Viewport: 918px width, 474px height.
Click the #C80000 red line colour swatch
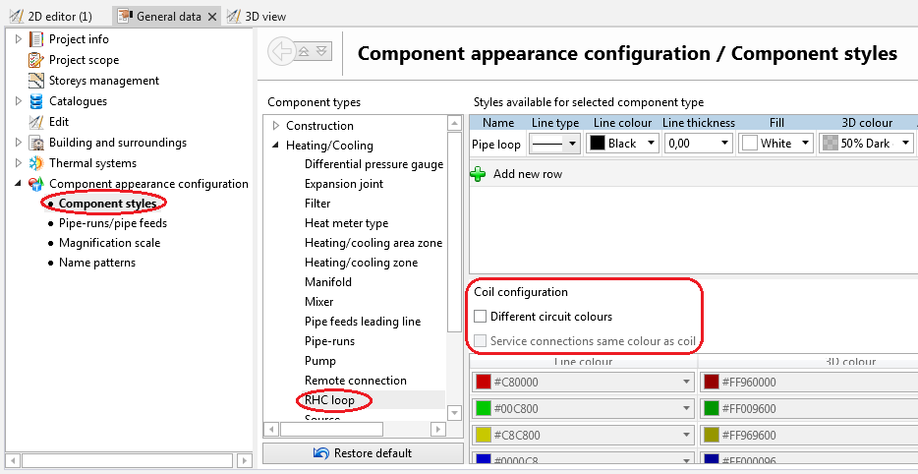coord(483,383)
